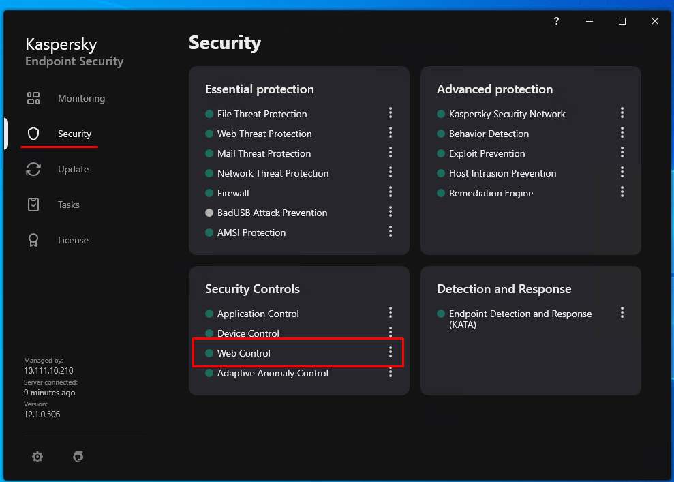The height and width of the screenshot is (482, 674).
Task: Open settings via the gear icon
Action: click(x=37, y=457)
